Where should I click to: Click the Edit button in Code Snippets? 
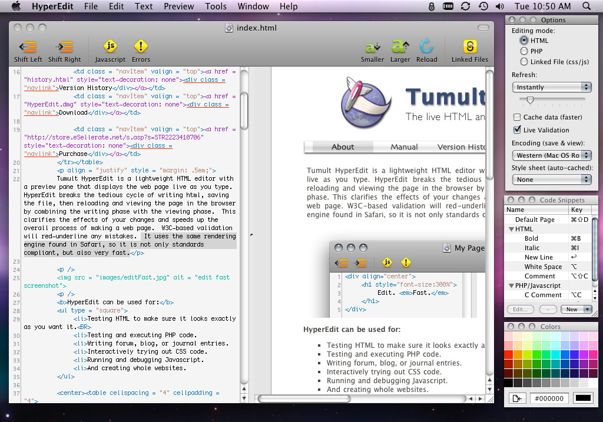(x=521, y=309)
